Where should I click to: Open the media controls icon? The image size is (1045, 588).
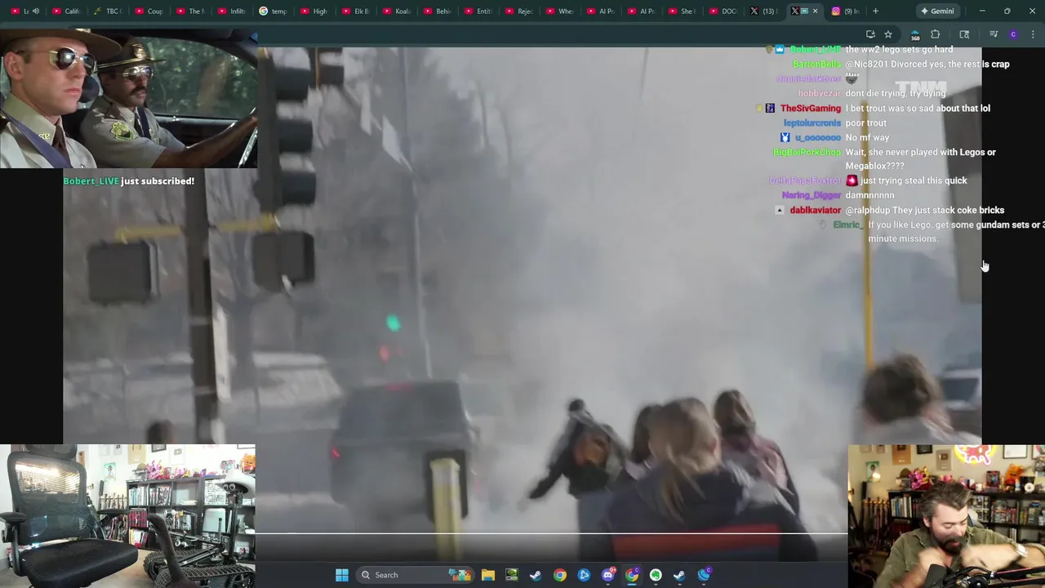click(x=994, y=34)
